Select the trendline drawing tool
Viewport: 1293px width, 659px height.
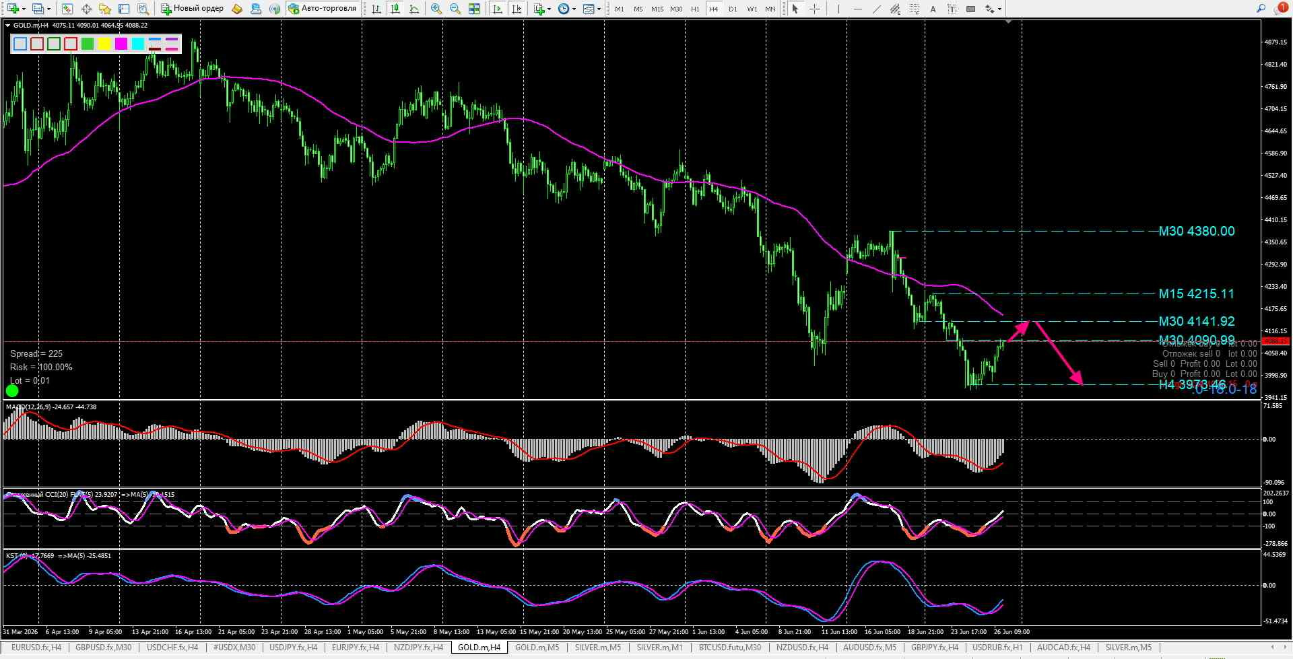click(x=876, y=9)
